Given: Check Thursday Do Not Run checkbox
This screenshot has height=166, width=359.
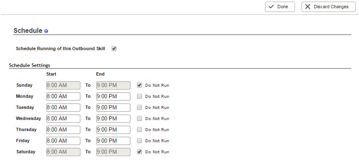Looking at the screenshot, I should (x=139, y=129).
